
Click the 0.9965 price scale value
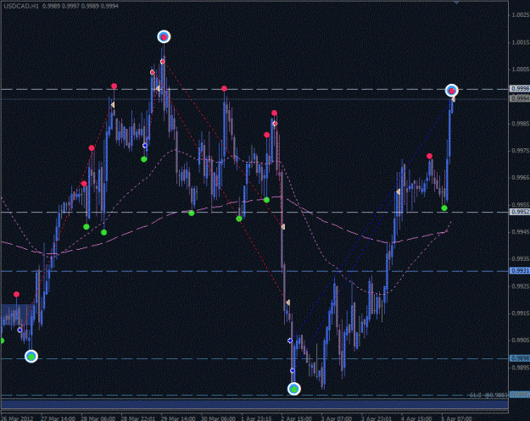click(x=521, y=178)
